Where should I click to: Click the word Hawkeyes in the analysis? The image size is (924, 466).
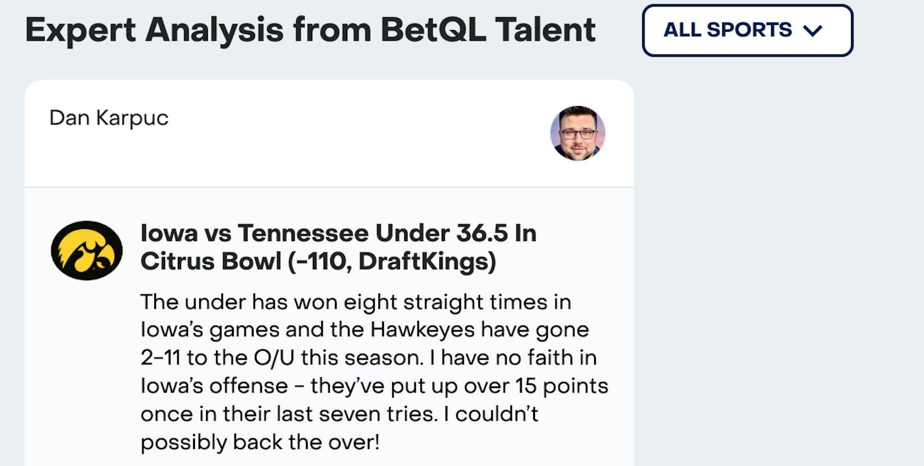[x=422, y=330]
